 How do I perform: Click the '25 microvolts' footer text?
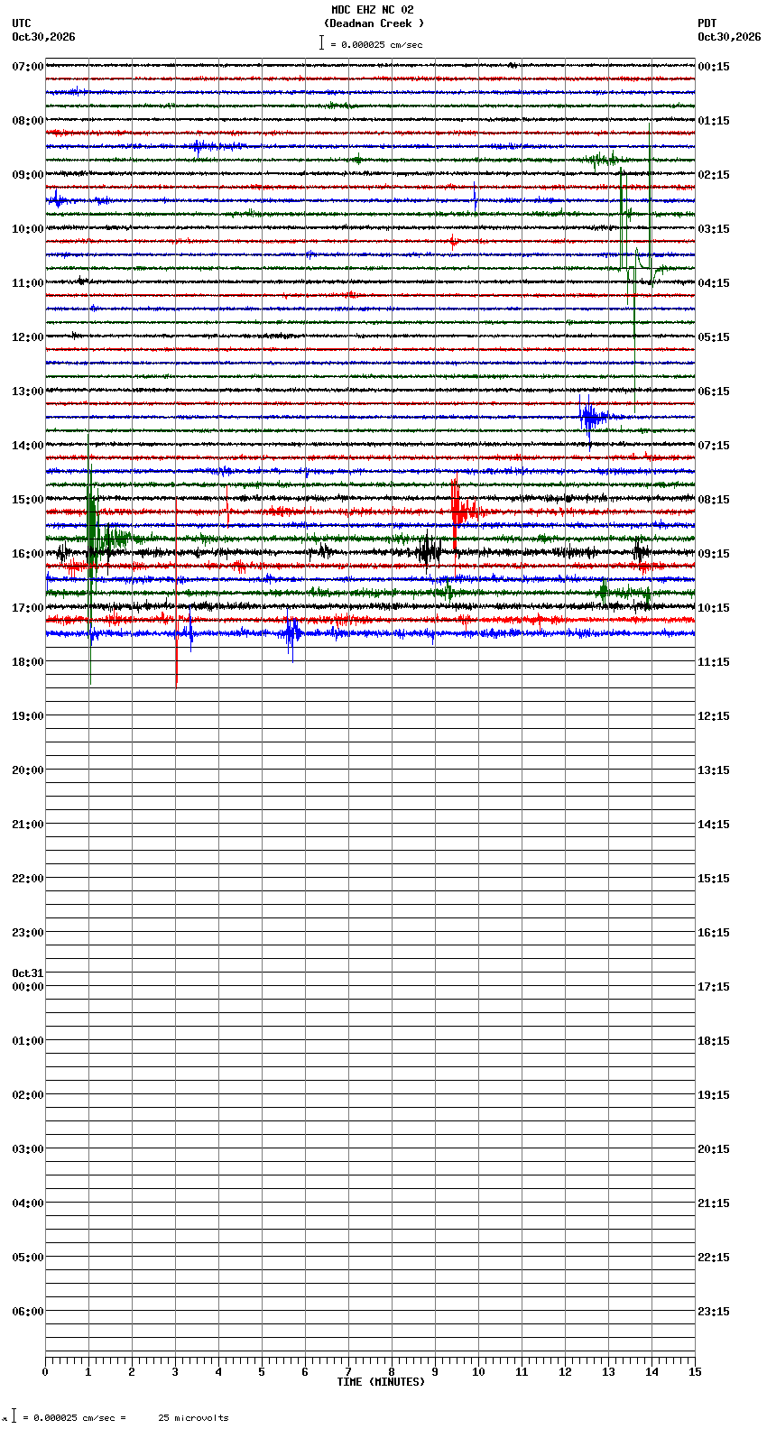click(193, 1418)
